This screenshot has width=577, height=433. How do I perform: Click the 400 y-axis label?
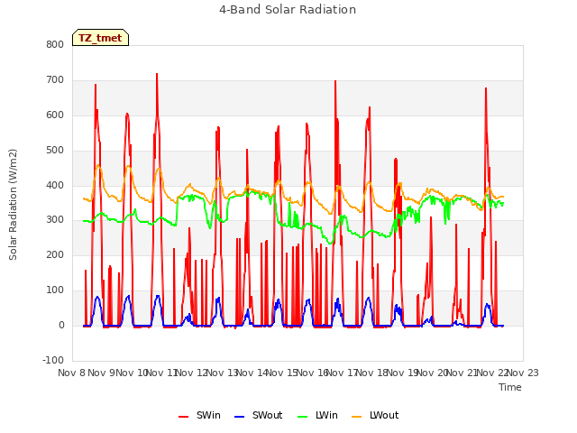coord(55,185)
